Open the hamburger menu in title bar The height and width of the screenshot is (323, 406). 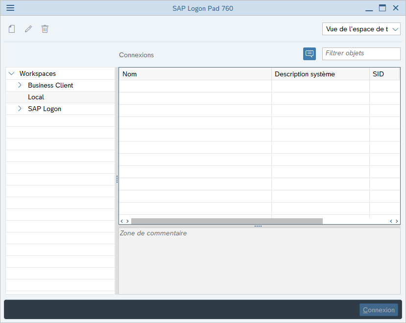(10, 8)
